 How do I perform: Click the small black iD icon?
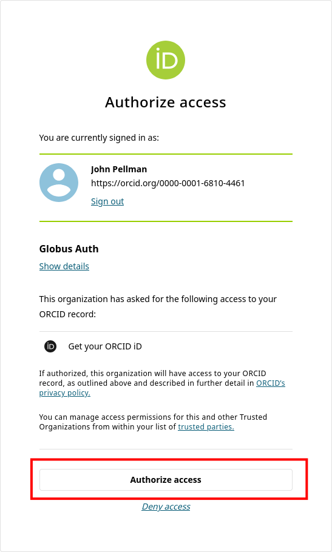[50, 346]
